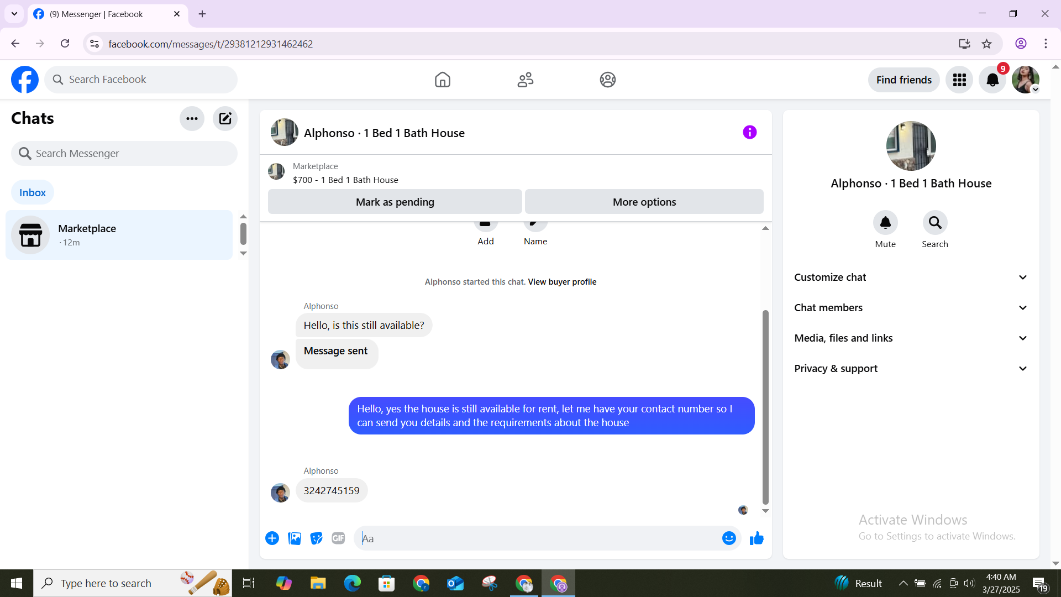Select the Inbox tab

click(x=33, y=192)
